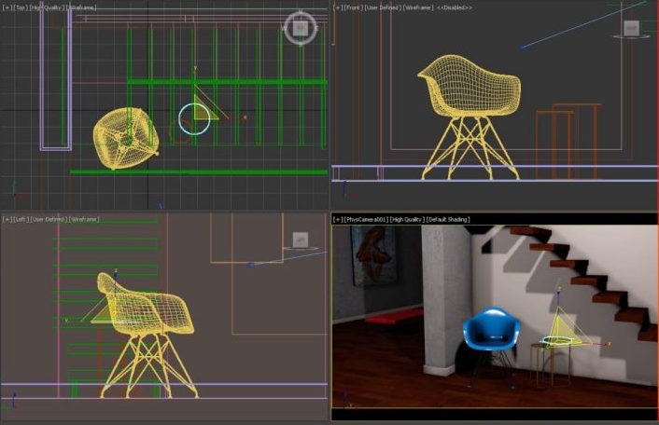This screenshot has height=425, width=659.
Task: Click the <<Disabled>> label in Front viewport
Action: pyautogui.click(x=455, y=7)
